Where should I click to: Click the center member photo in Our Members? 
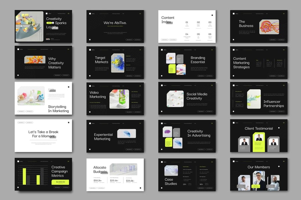coord(259,180)
